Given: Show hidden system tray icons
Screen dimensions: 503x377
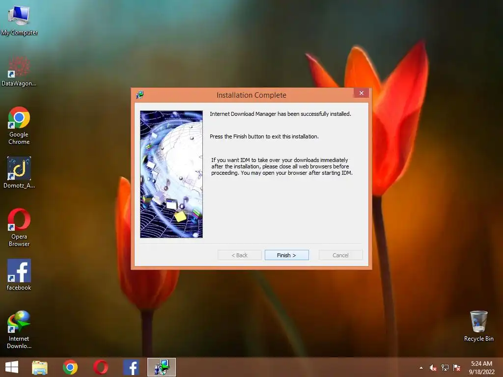Looking at the screenshot, I should click(x=421, y=368).
